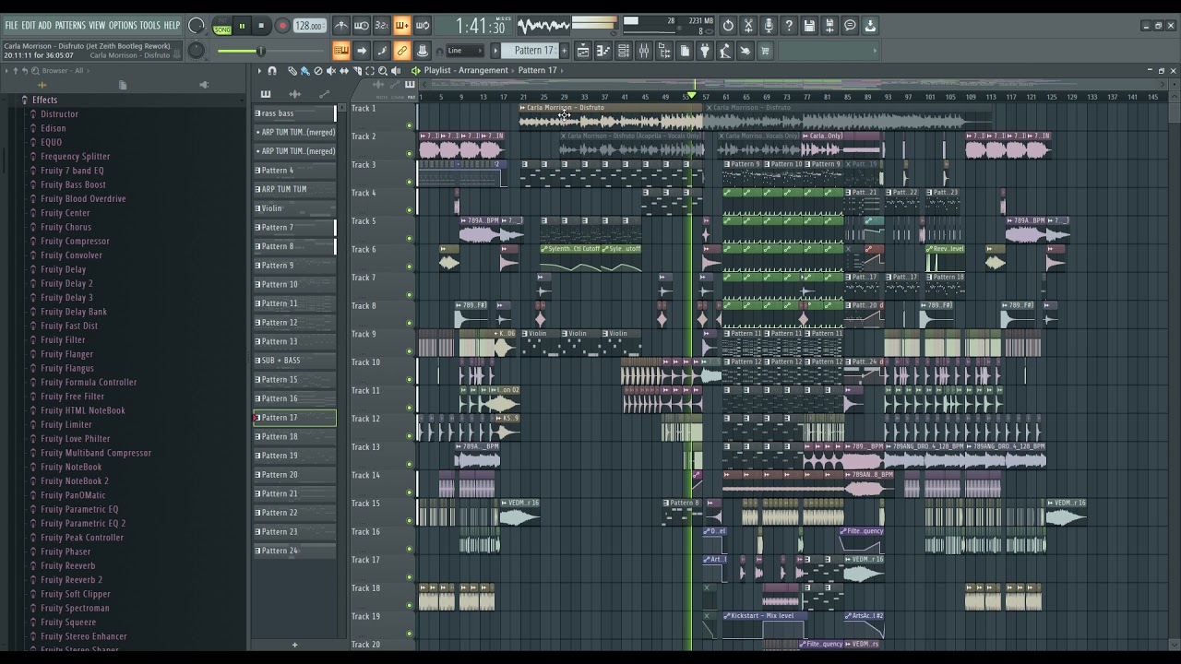Open project info speech bubble icon
1181x664 pixels.
coord(850,26)
